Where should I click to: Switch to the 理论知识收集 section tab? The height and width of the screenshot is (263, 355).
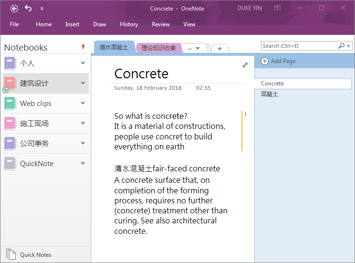(159, 48)
